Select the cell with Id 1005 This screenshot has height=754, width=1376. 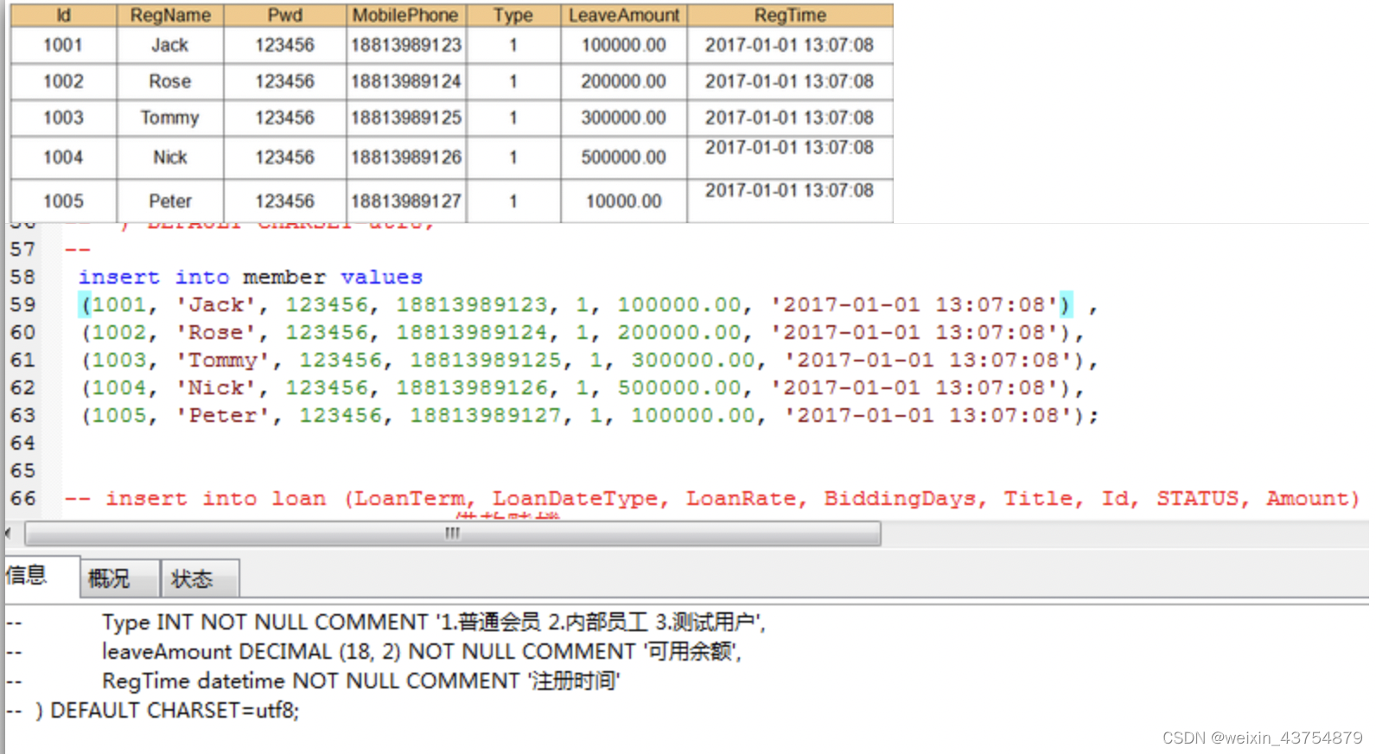(x=63, y=201)
